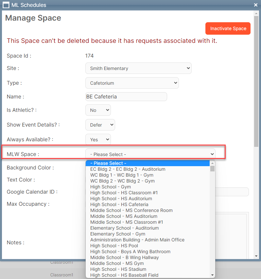
Task: Pick High School - HS Cafeteria option
Action: pyautogui.click(x=119, y=204)
